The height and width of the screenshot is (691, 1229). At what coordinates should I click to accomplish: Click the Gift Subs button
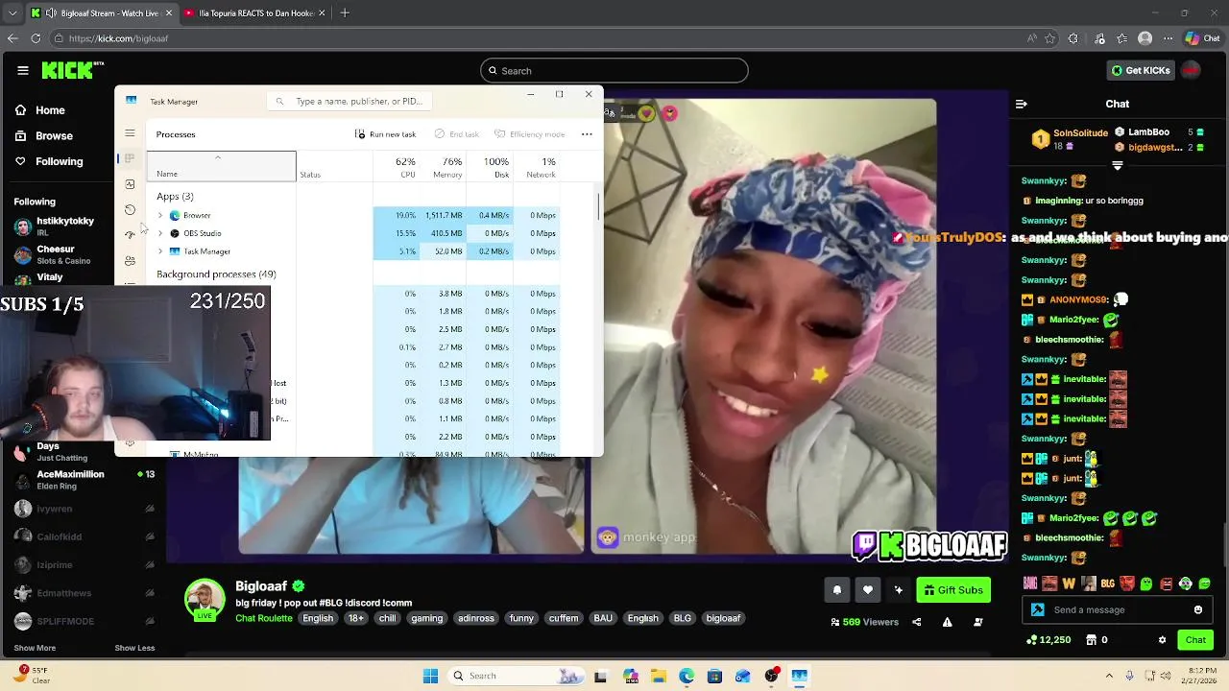pos(953,590)
